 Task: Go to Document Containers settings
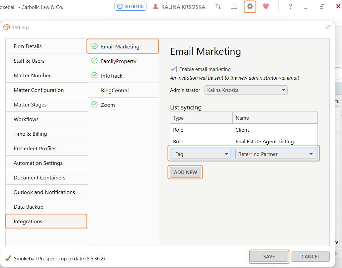tap(46, 177)
